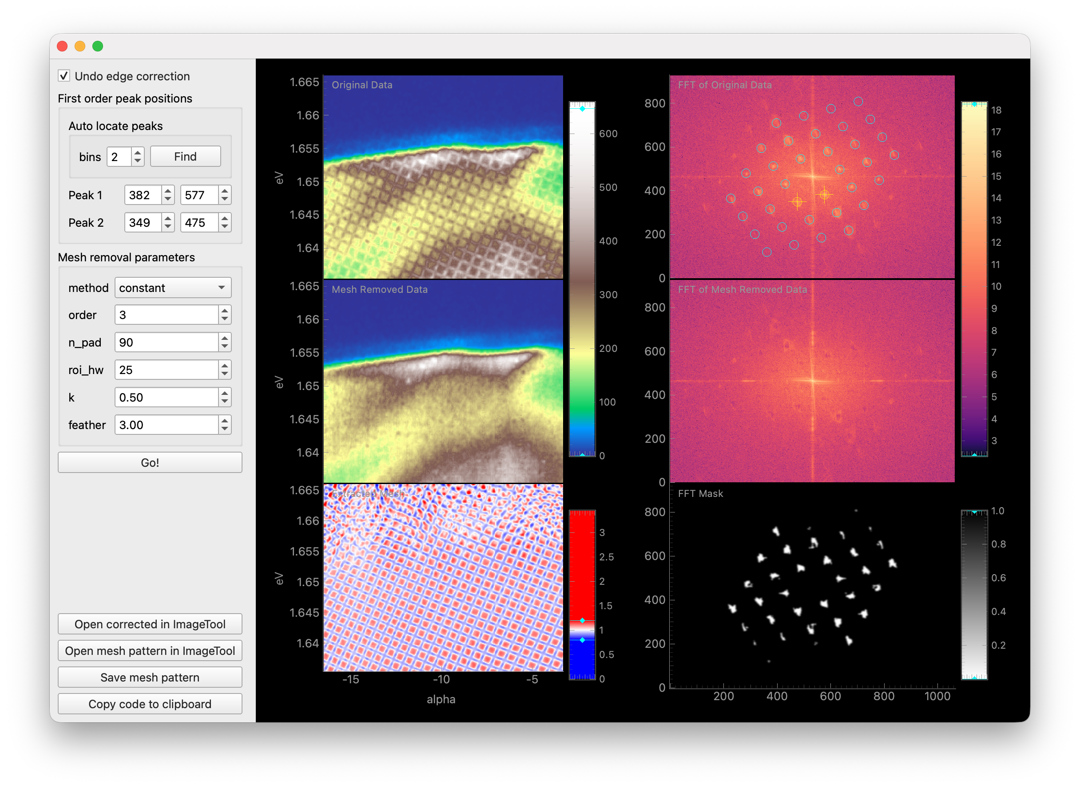1080x788 pixels.
Task: Maximize the window with the green button
Action: point(97,46)
